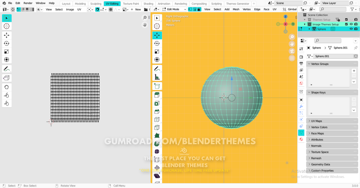The image size is (360, 188).
Task: Collapse the Shape Keys panel
Action: (x=332, y=93)
